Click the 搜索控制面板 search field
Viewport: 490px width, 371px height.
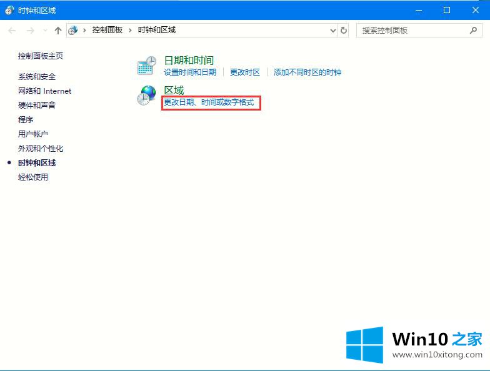click(412, 30)
